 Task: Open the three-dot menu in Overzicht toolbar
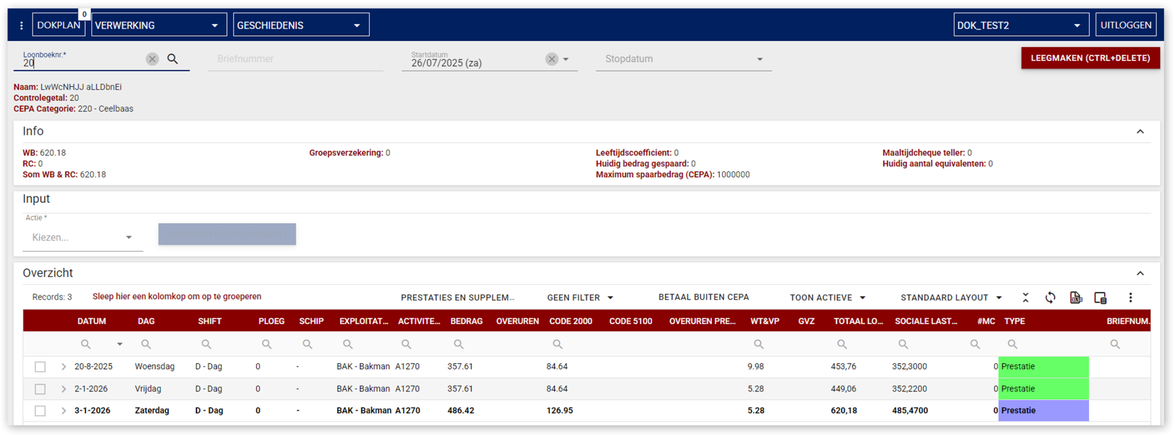[1130, 297]
